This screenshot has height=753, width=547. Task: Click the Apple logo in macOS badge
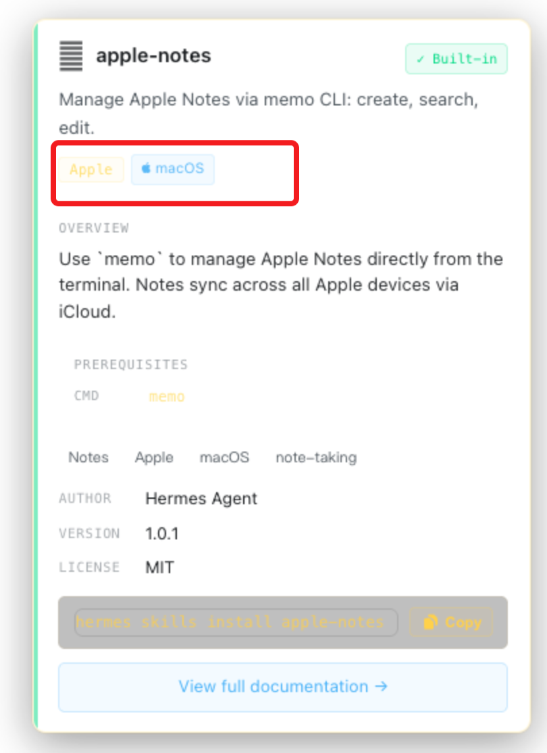tap(146, 168)
